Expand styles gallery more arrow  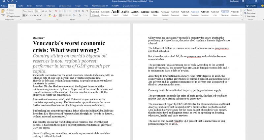click(x=241, y=16)
